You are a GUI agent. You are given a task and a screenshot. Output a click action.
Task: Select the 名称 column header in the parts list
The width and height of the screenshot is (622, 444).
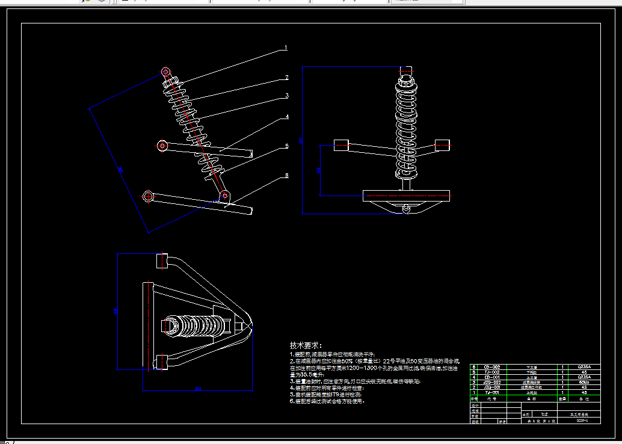[x=532, y=399]
